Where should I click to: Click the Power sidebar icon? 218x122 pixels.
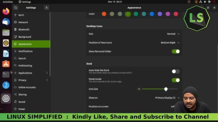pos(15,109)
